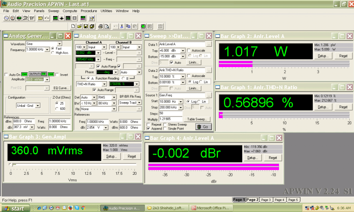The height and width of the screenshot is (212, 354).
Task: Open Analog Generator panel via sine-wave icon
Action: tap(6, 18)
